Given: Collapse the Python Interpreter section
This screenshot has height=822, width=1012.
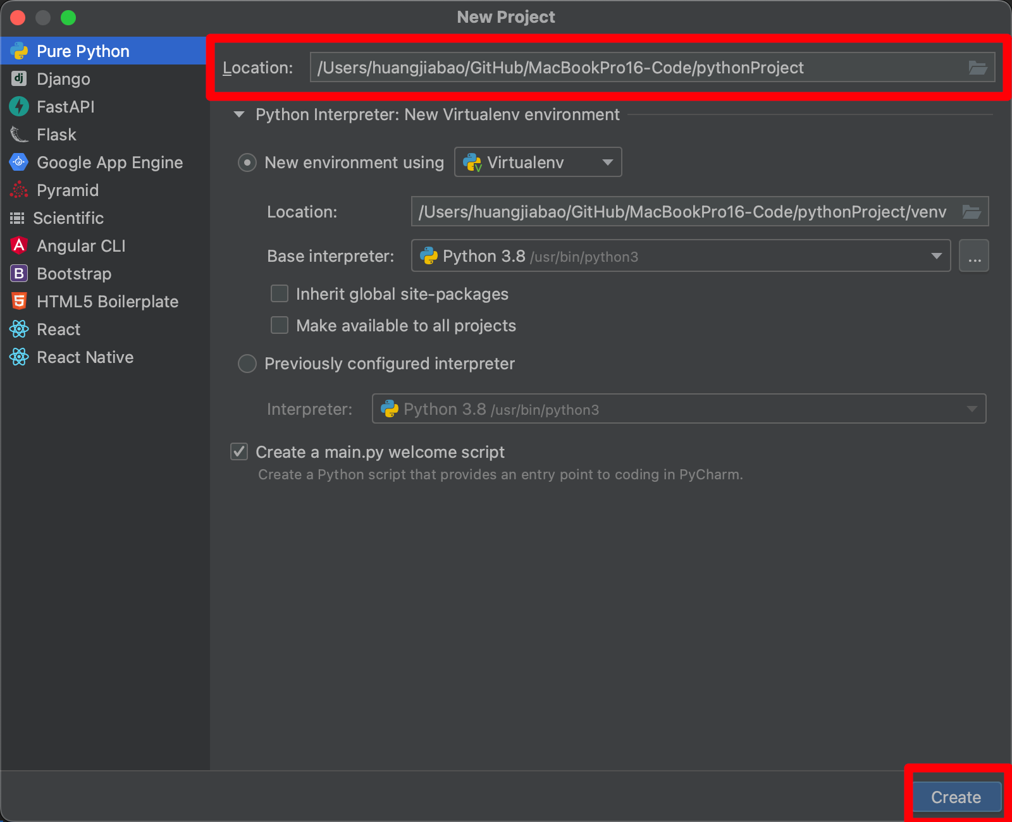Looking at the screenshot, I should coord(239,114).
